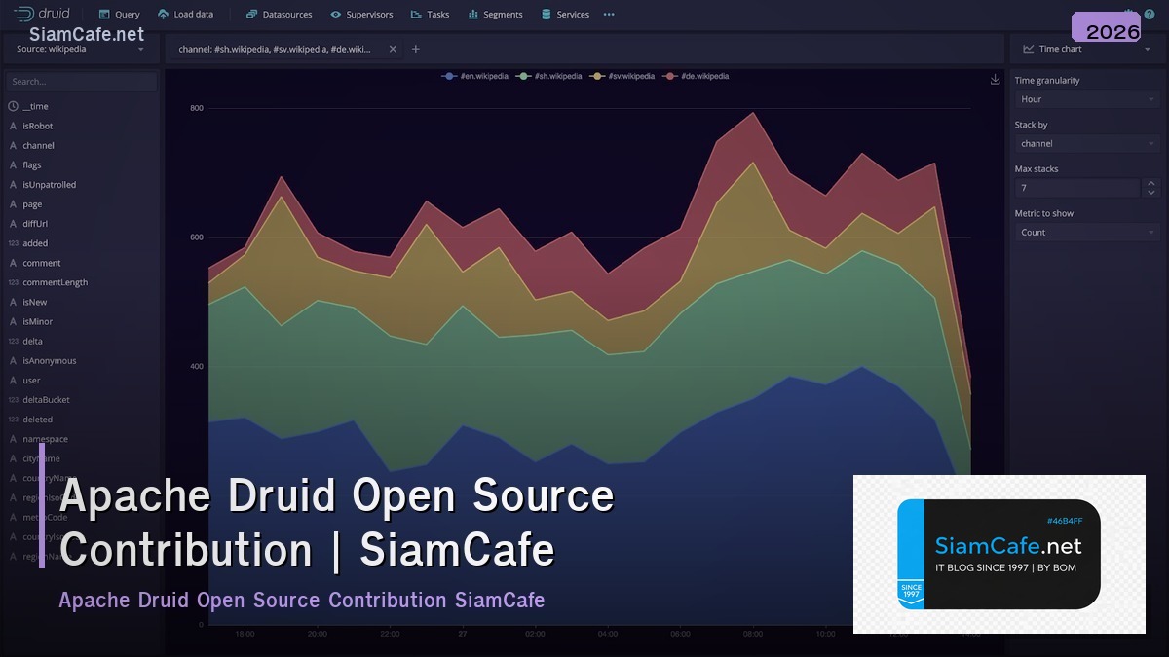Click the clock icon beside __time field
The image size is (1169, 657).
click(15, 105)
